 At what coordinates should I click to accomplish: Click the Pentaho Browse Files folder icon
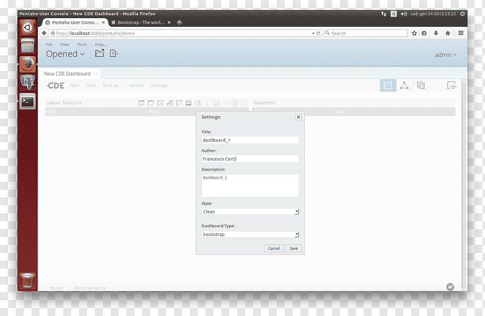click(x=100, y=53)
